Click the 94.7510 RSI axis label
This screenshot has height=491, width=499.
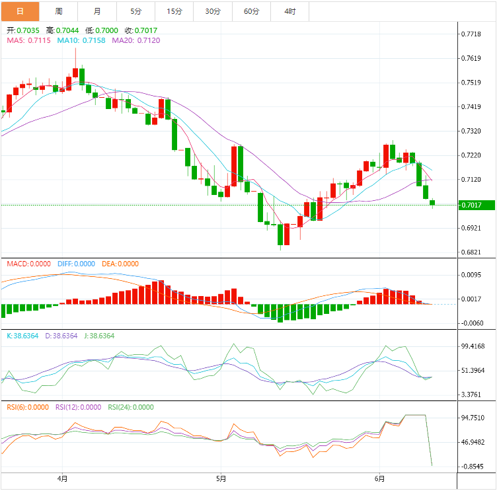(473, 418)
